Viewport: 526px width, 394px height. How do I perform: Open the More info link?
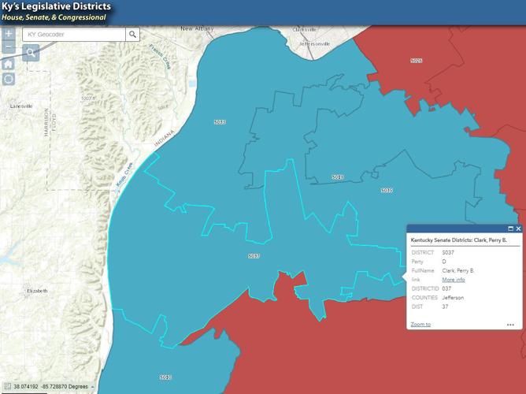[453, 280]
